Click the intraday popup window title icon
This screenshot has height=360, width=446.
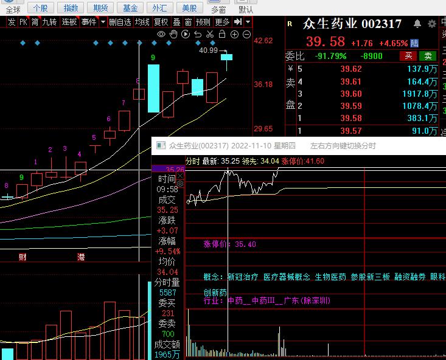161,145
